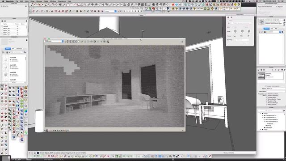Switch to Edit tab in Styles panel
The width and height of the screenshot is (286, 161).
click(272, 29)
